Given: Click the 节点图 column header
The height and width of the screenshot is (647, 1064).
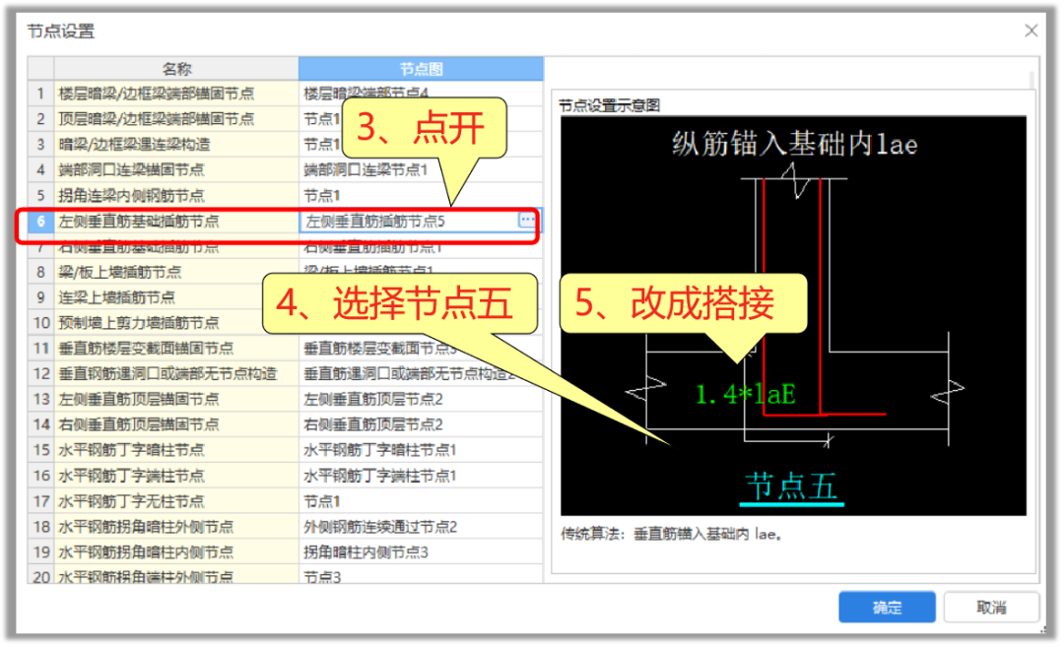Looking at the screenshot, I should [421, 69].
